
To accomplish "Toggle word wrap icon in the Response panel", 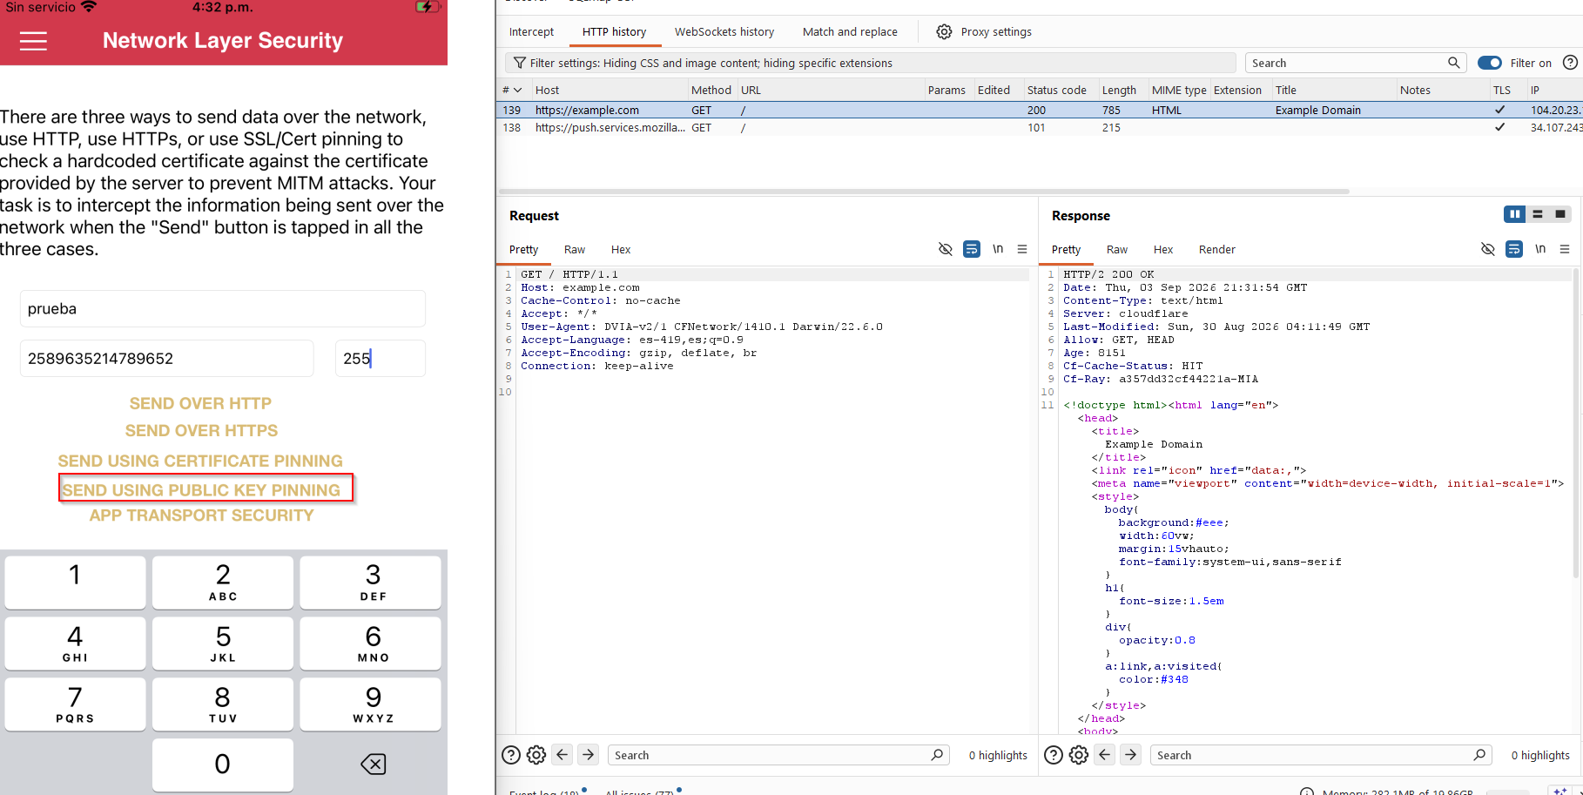I will 1514,249.
